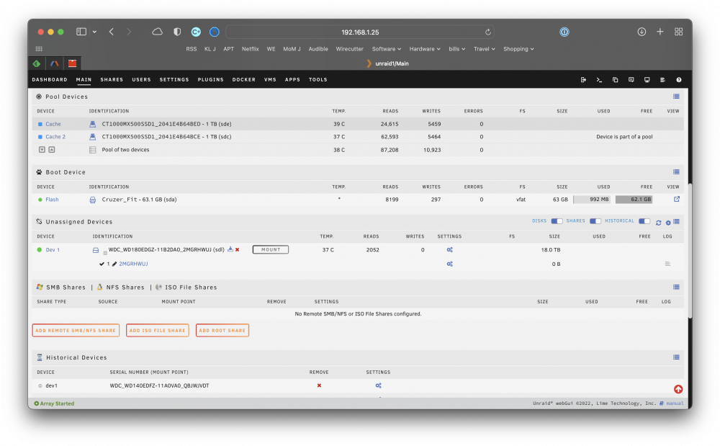The height and width of the screenshot is (446, 720).
Task: Switch to the Shares tab
Action: [x=112, y=80]
